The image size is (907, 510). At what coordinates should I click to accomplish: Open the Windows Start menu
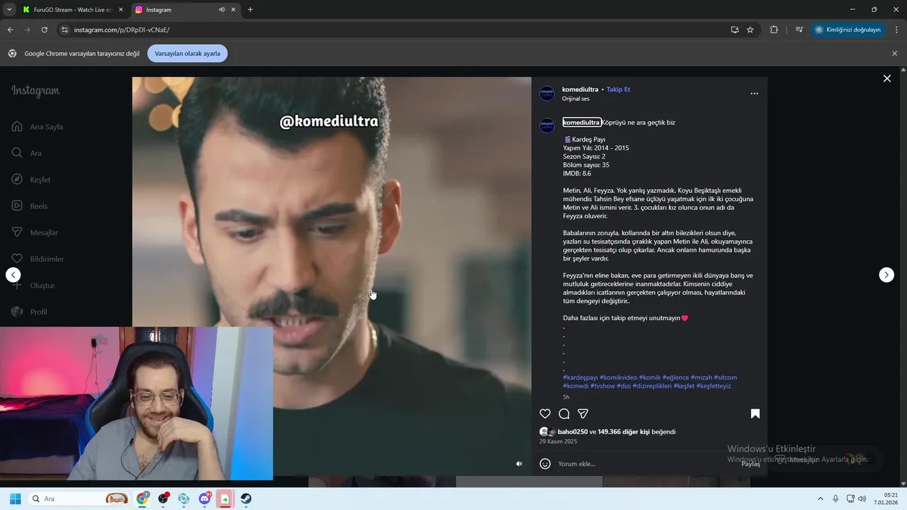(15, 499)
